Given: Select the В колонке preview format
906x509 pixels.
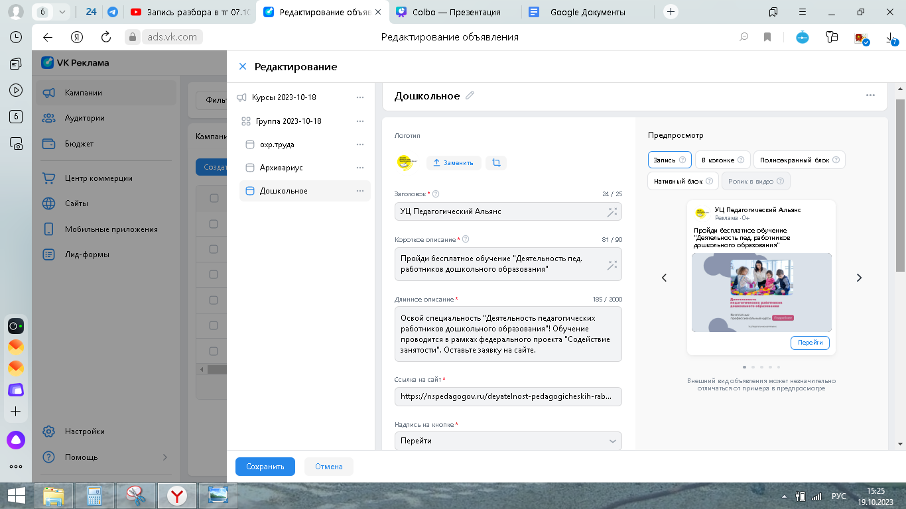Looking at the screenshot, I should click(x=722, y=160).
